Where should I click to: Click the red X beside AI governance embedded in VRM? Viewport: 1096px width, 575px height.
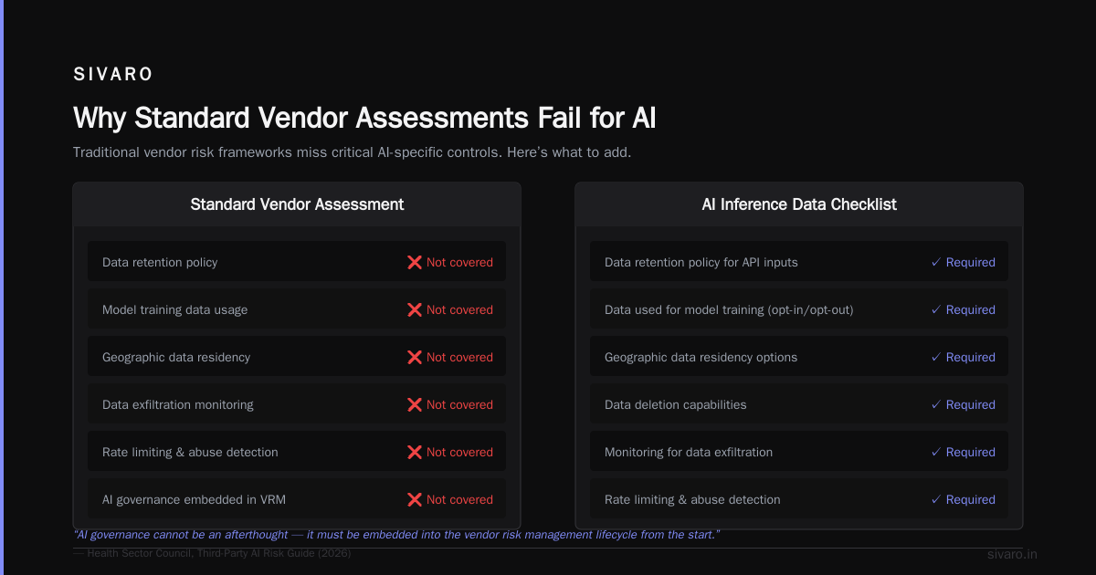[x=415, y=499]
